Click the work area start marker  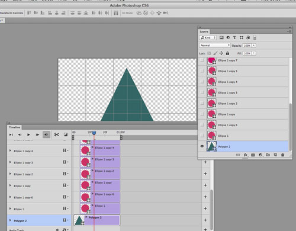coord(73,137)
